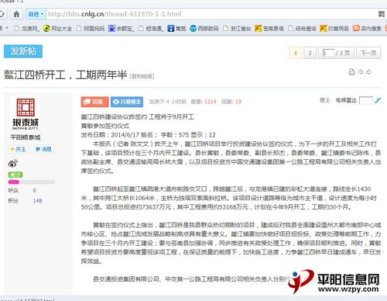Click the 回复 reply button

pos(94,102)
